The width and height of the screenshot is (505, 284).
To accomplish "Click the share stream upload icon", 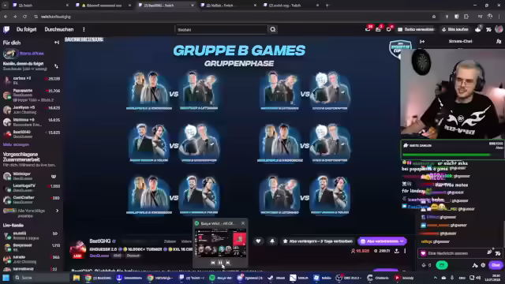I will [x=396, y=251].
